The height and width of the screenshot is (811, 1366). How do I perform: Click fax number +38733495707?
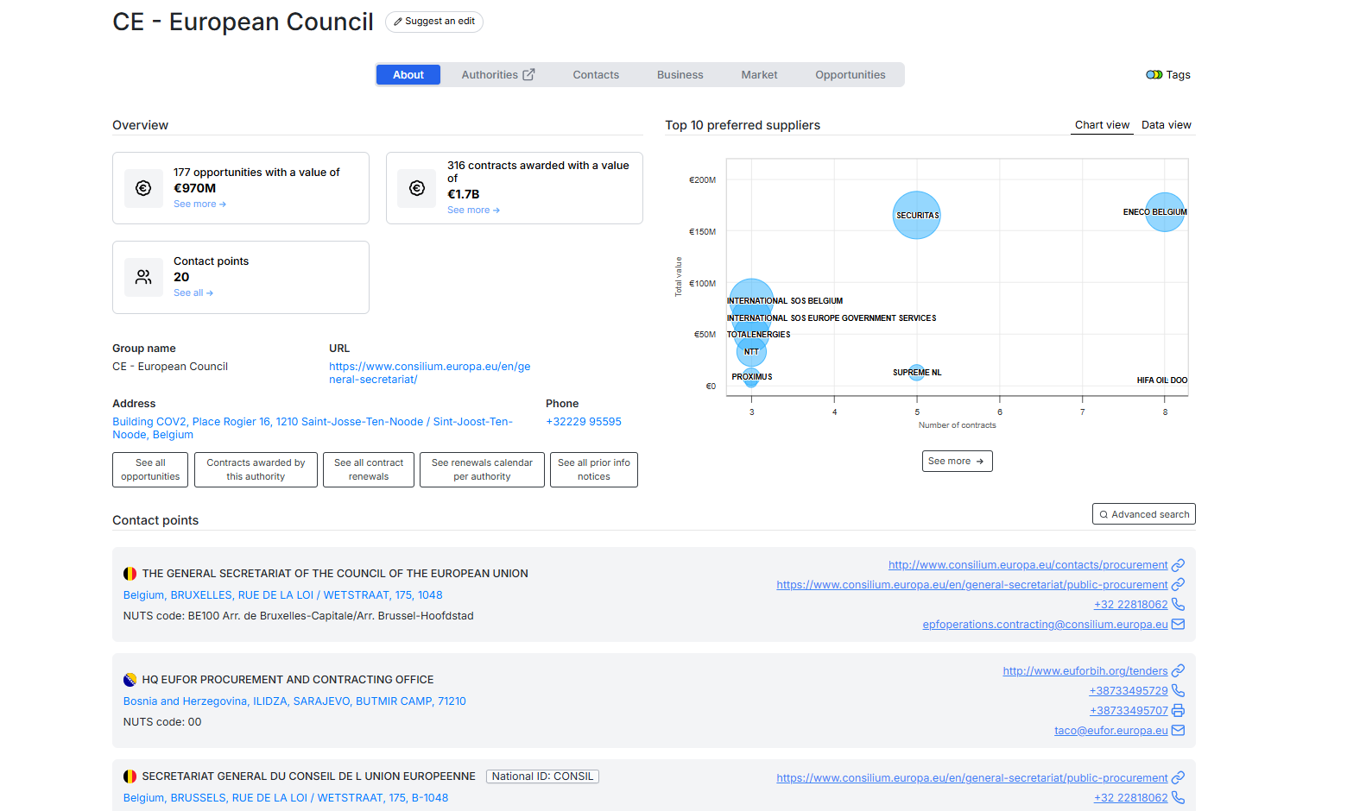(1129, 711)
